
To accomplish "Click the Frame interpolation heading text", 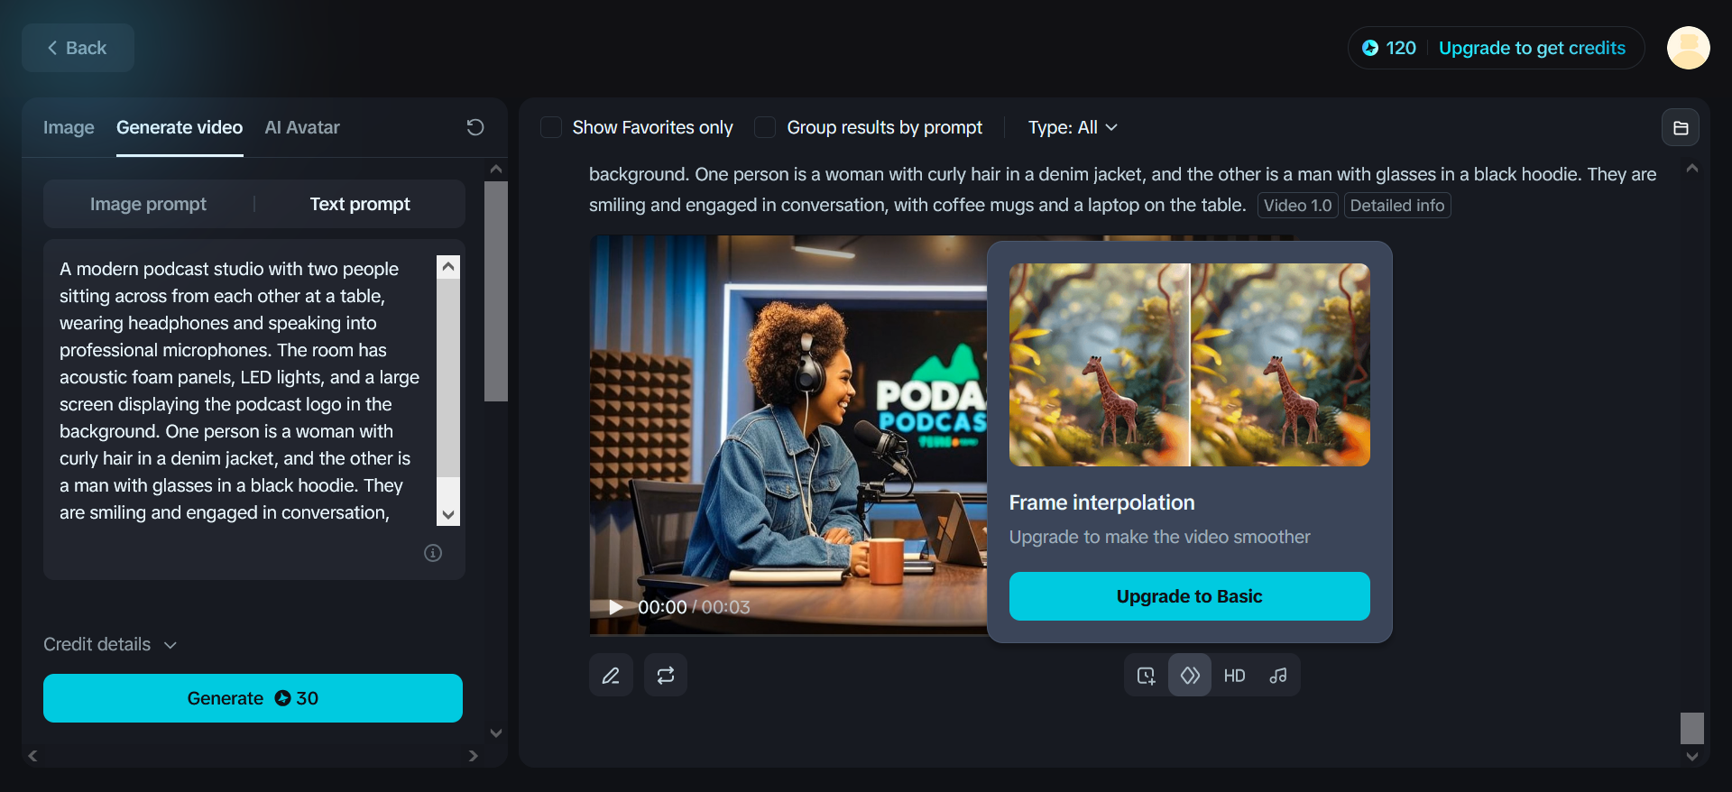I will (1101, 502).
